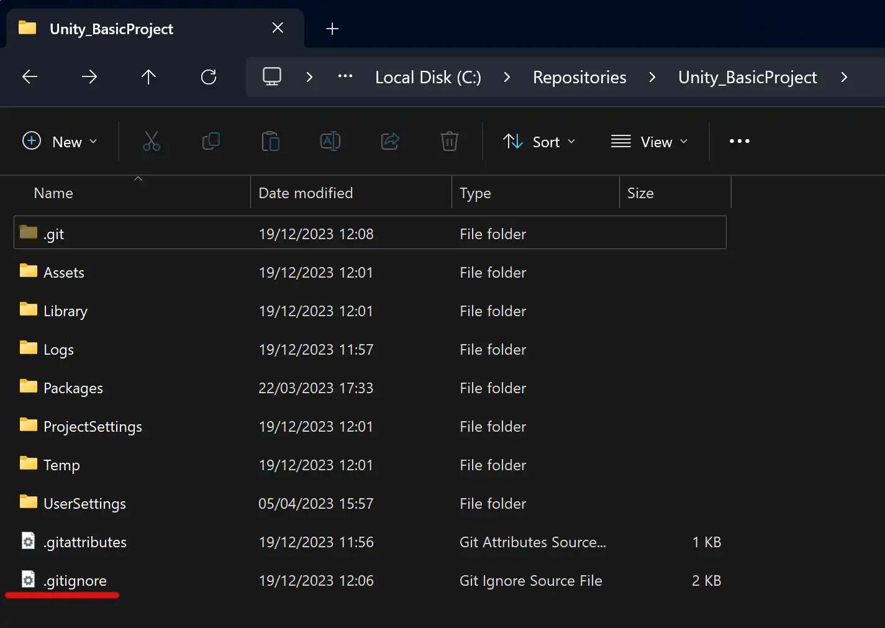Open a new File Explorer tab
Viewport: 885px width, 628px height.
click(332, 28)
